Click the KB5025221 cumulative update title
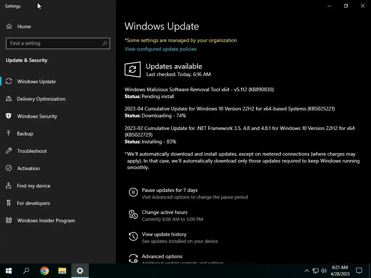Image resolution: width=371 pixels, height=278 pixels. point(229,109)
